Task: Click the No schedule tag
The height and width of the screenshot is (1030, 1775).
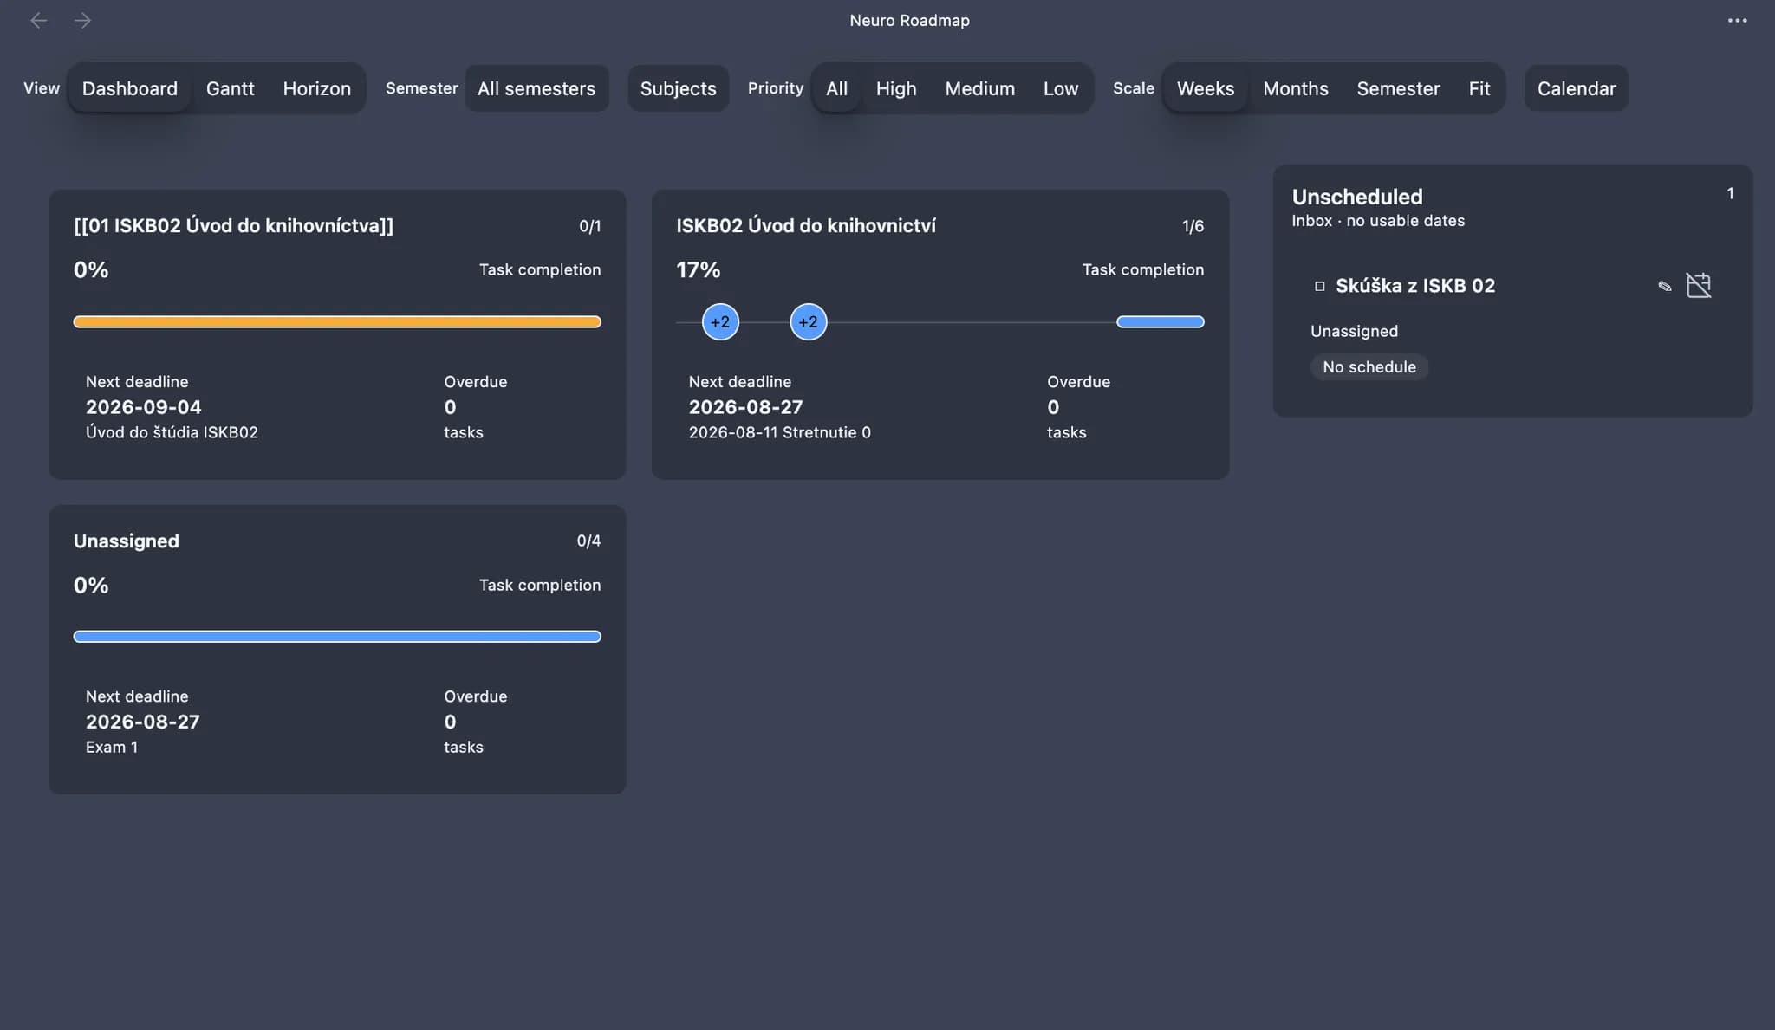Action: coord(1369,367)
